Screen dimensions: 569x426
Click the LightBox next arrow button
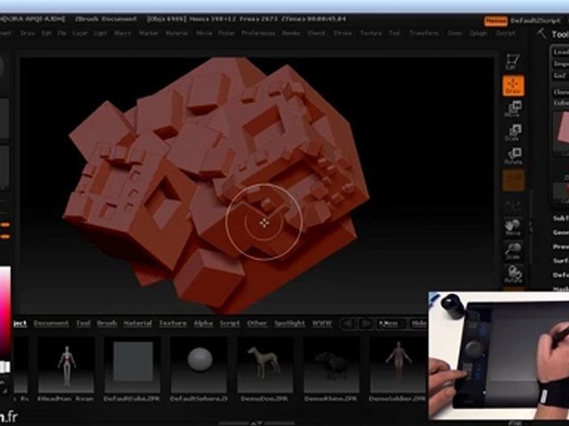(366, 324)
